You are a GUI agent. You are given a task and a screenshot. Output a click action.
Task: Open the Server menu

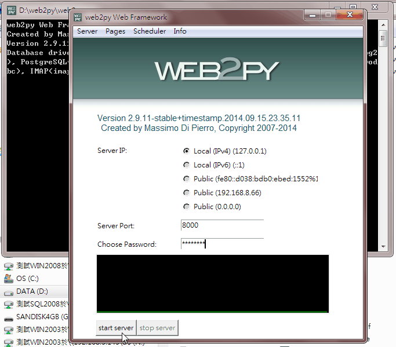(87, 31)
